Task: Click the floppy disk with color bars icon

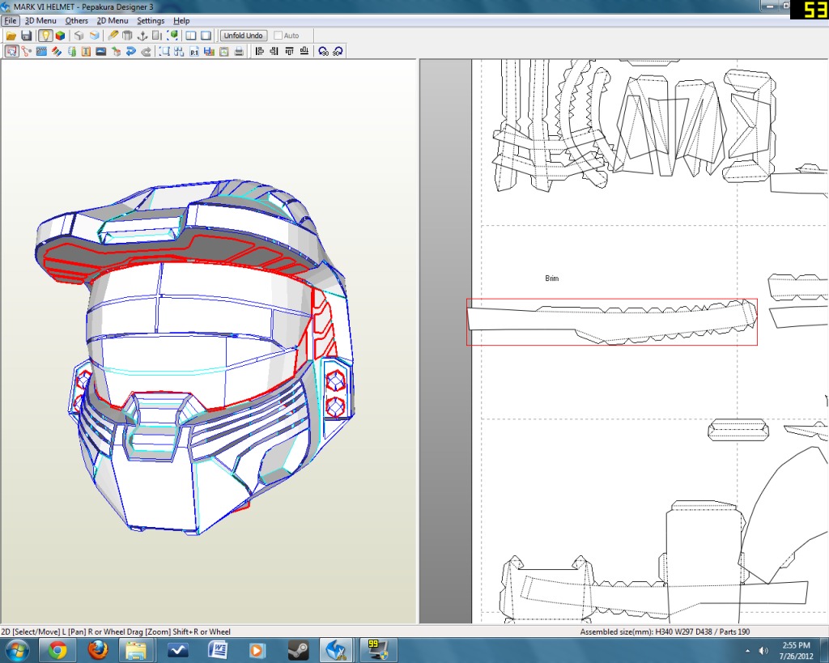Action: click(x=209, y=51)
